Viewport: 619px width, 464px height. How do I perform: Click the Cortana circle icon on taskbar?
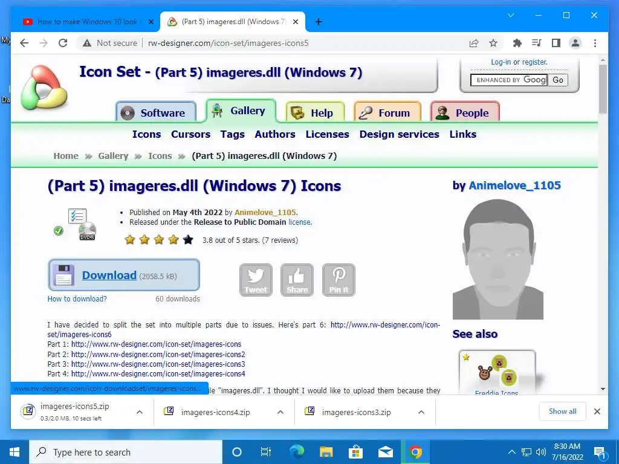pos(236,452)
